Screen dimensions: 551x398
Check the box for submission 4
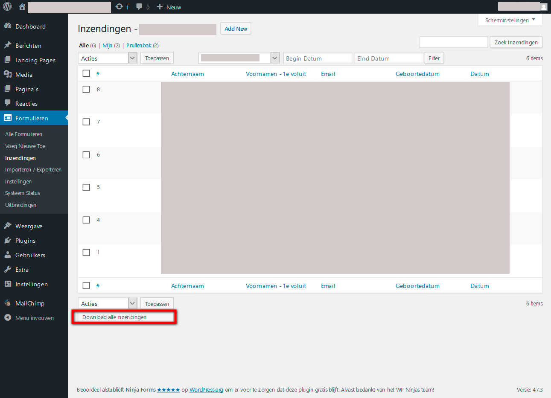86,220
